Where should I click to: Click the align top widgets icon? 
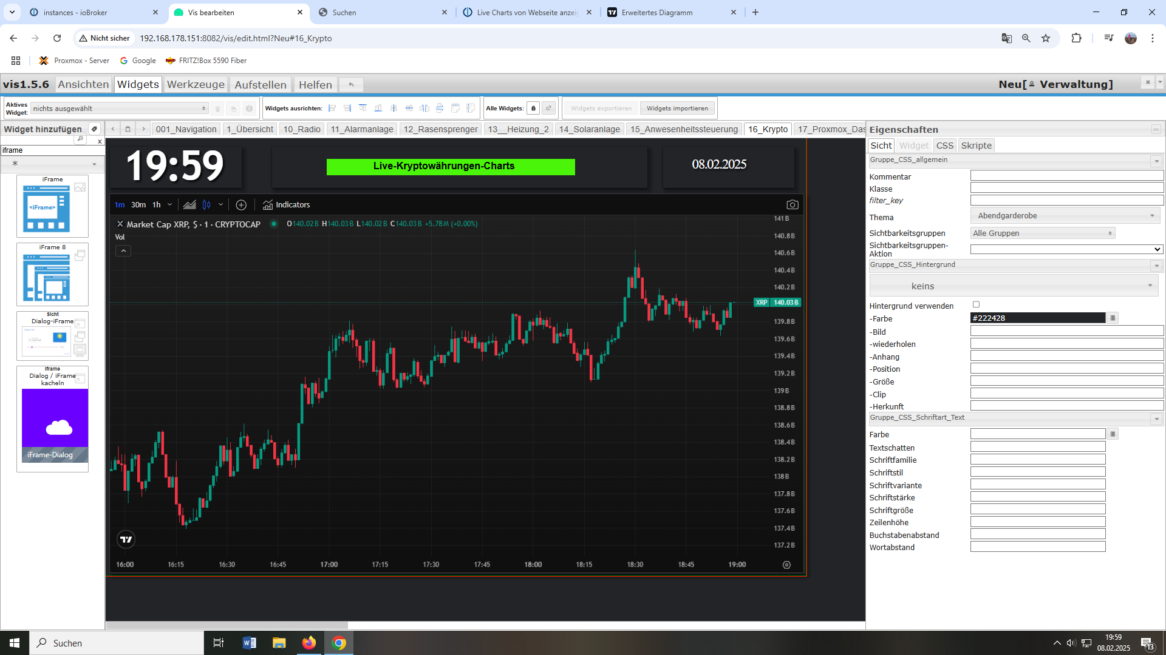coord(363,109)
